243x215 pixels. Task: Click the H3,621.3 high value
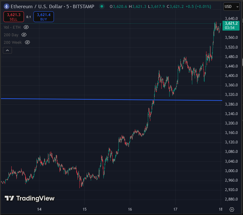tap(137, 7)
